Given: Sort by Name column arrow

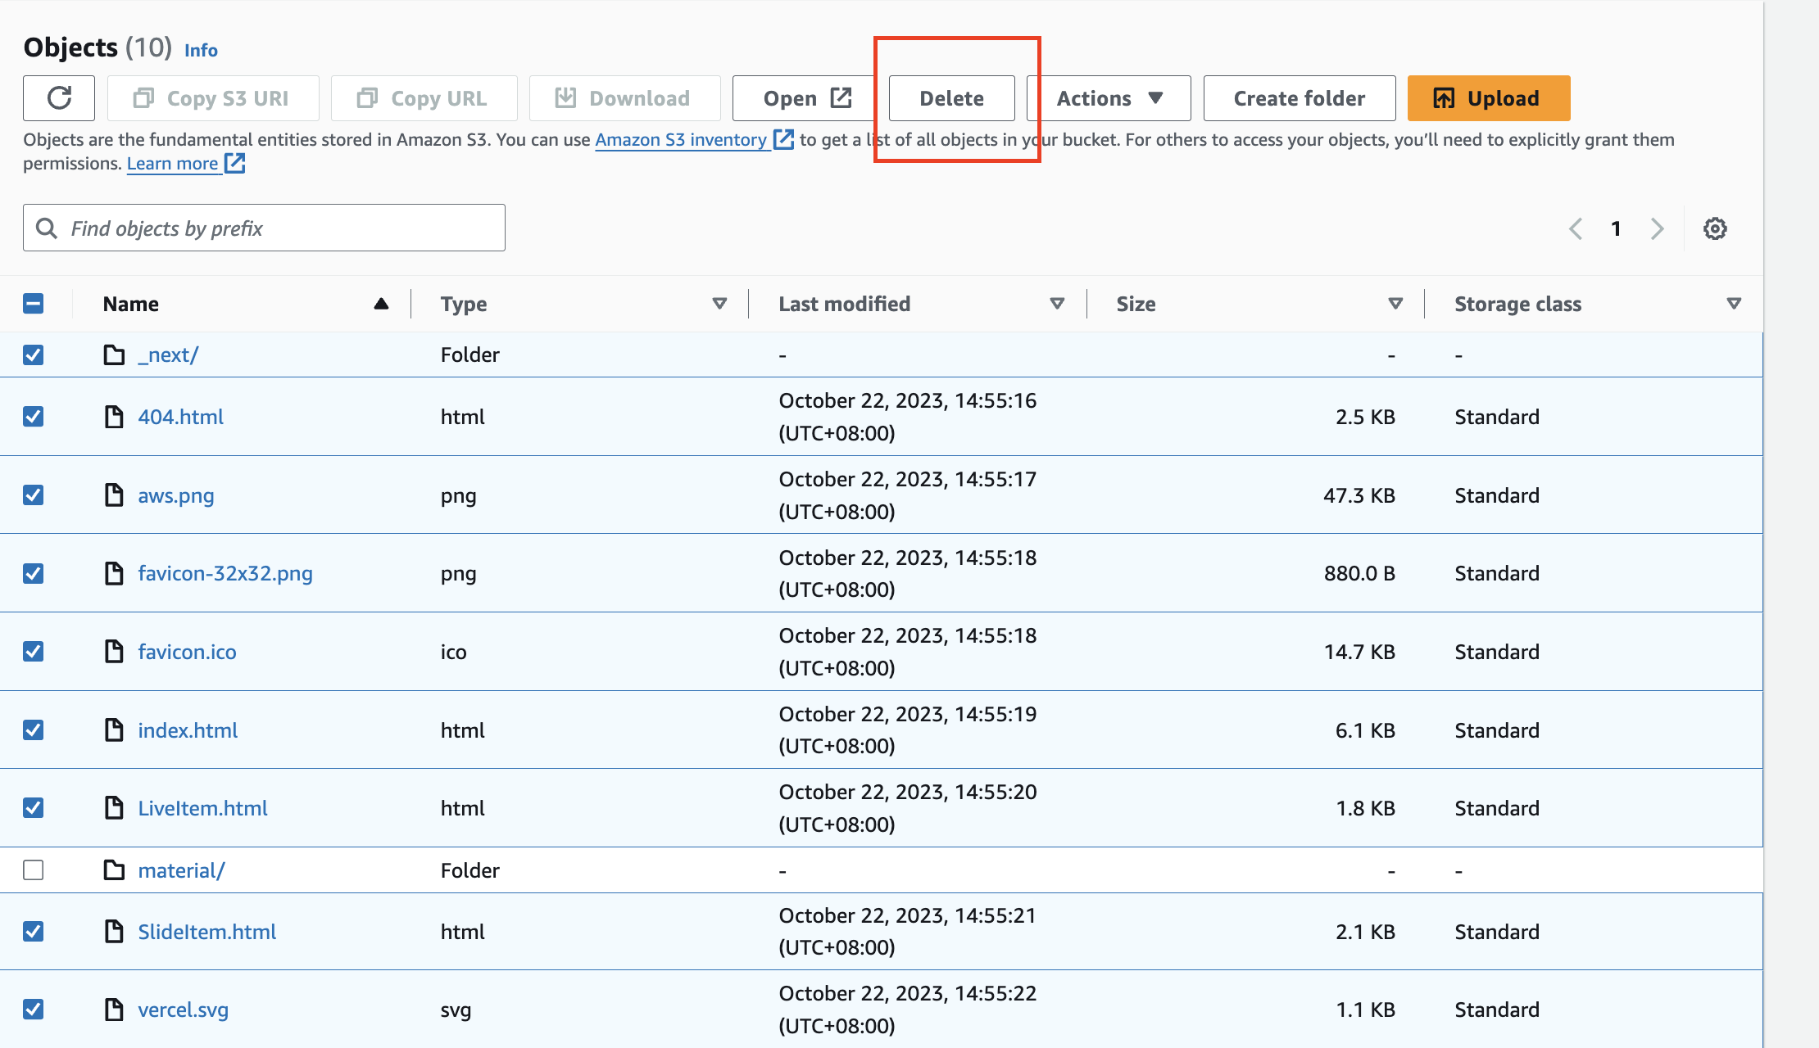Looking at the screenshot, I should click(x=381, y=304).
